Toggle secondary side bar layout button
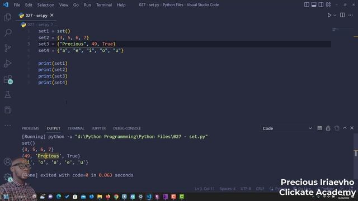 coord(321,4)
